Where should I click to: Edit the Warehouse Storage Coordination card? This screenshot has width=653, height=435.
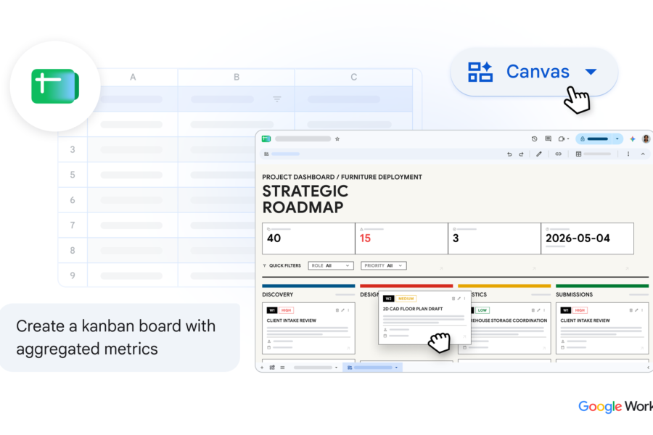coord(538,310)
